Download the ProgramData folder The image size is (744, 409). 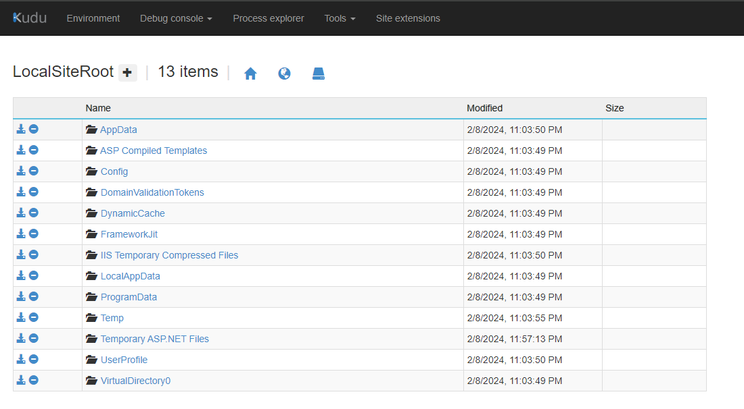tap(20, 296)
